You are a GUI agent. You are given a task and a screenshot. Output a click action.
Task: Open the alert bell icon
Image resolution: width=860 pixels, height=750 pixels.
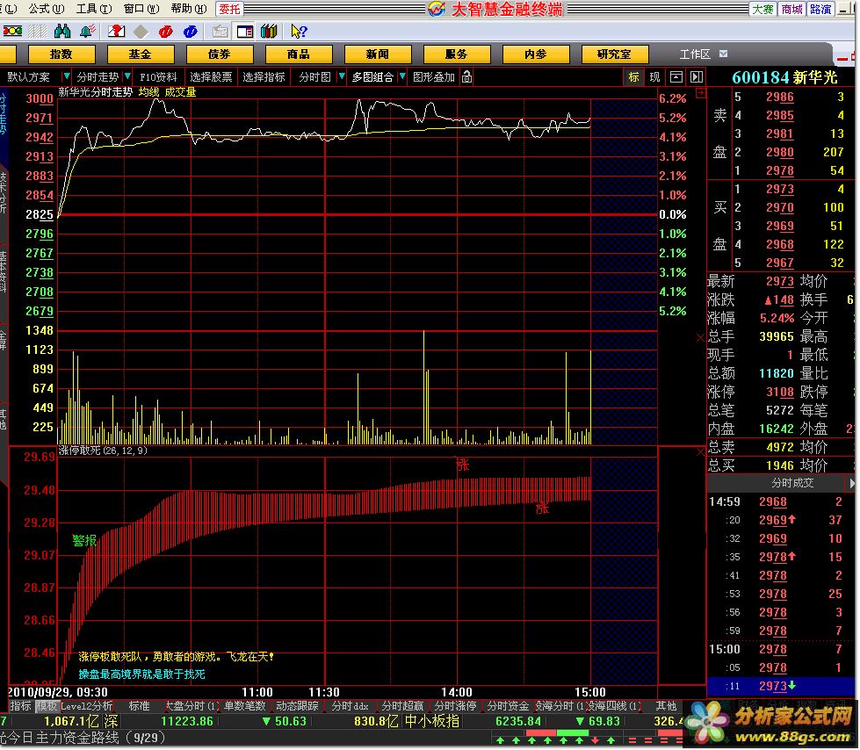coord(87,32)
